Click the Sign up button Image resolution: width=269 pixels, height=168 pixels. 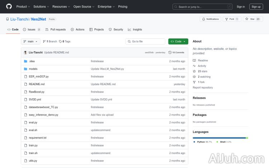[256, 6]
